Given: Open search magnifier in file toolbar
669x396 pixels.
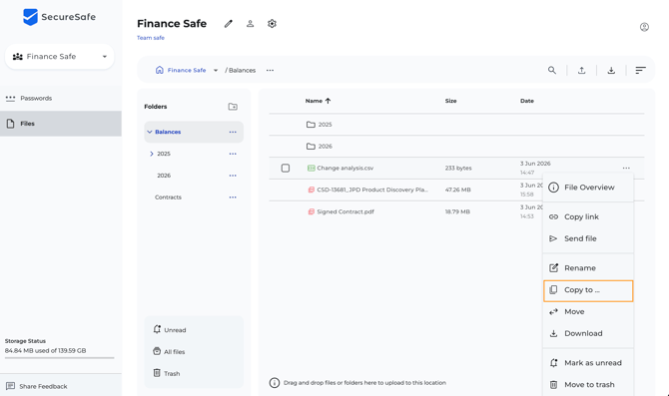Looking at the screenshot, I should coord(552,71).
